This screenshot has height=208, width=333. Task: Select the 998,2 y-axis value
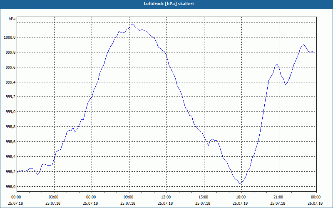click(11, 172)
